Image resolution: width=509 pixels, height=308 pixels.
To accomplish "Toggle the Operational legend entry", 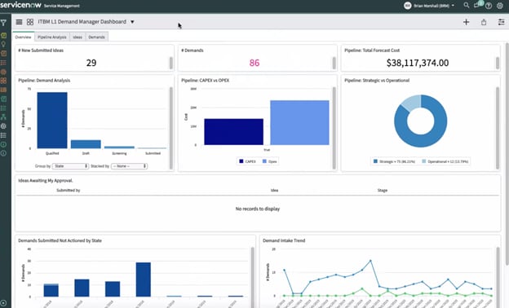I will point(445,161).
